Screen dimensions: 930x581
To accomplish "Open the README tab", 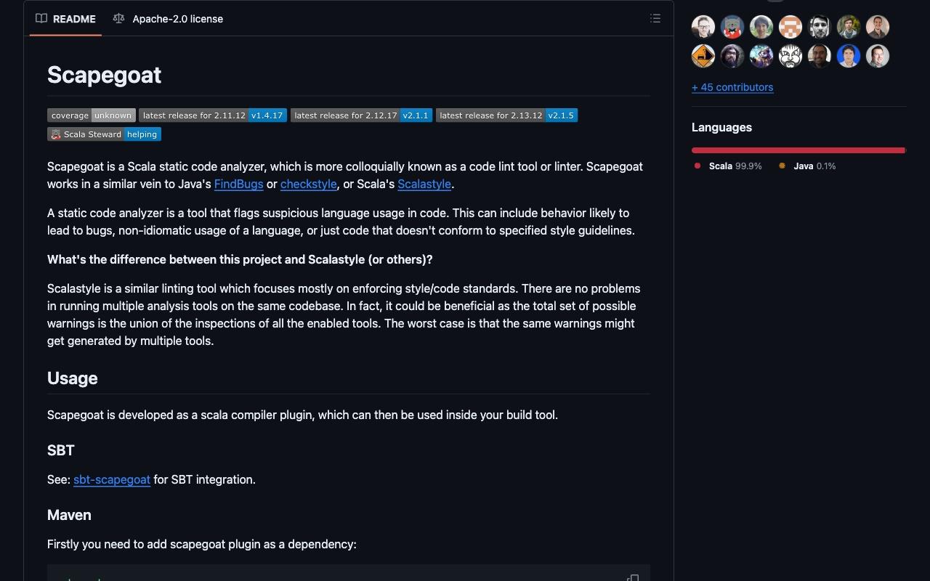I will pos(66,19).
